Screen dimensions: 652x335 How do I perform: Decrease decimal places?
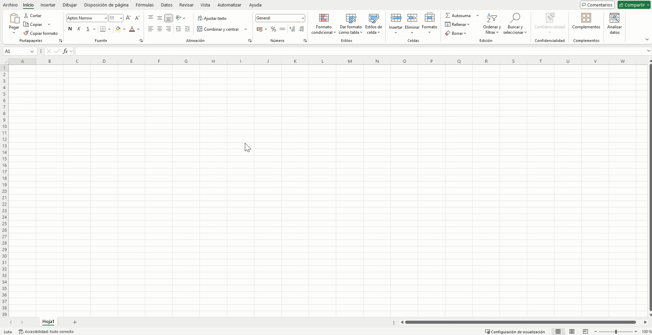301,29
